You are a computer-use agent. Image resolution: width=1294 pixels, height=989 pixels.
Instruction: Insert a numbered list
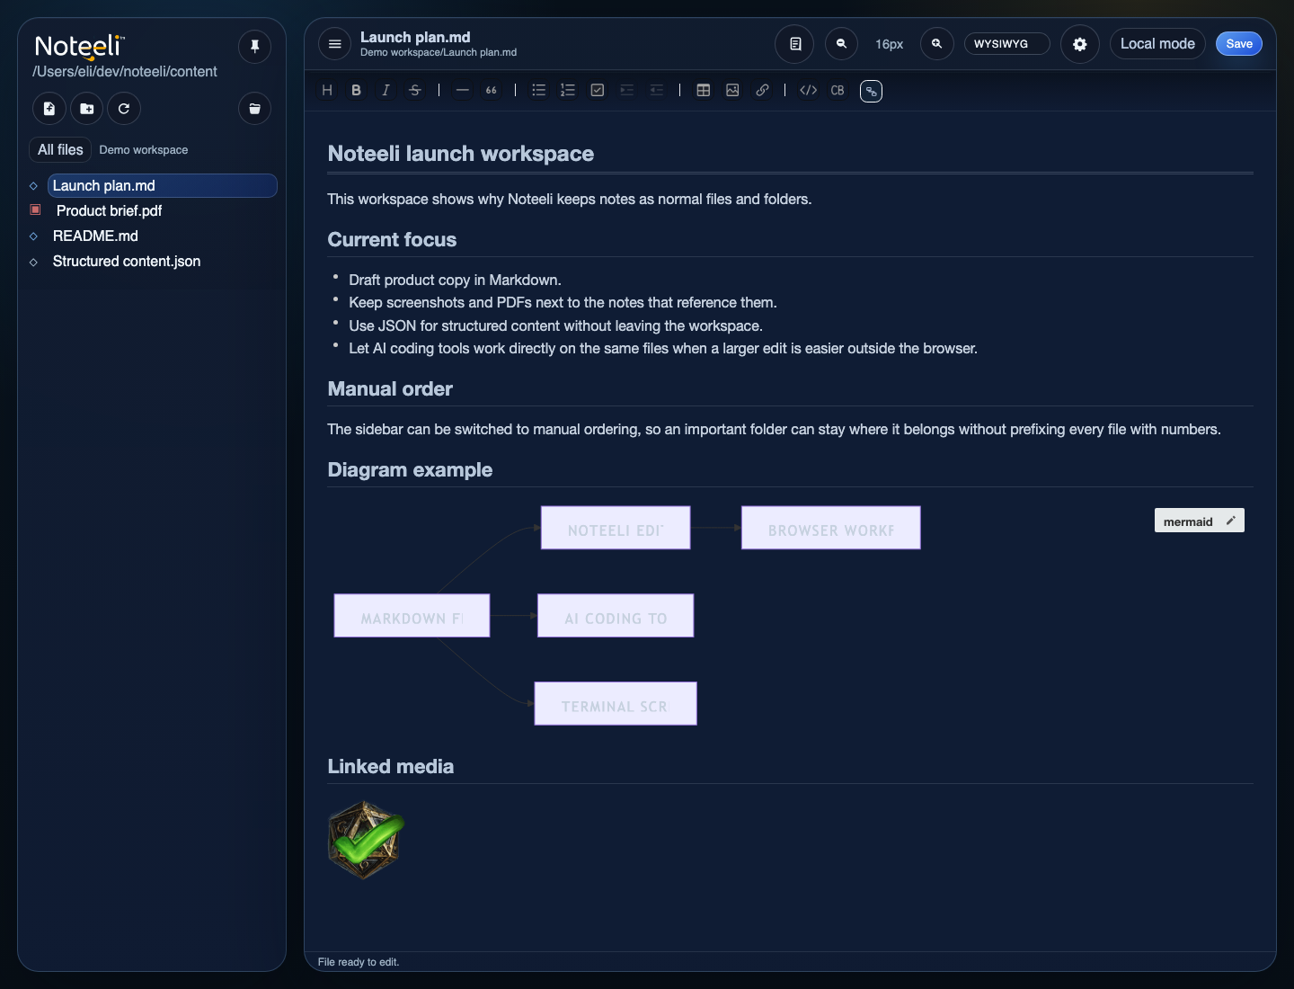tap(568, 90)
